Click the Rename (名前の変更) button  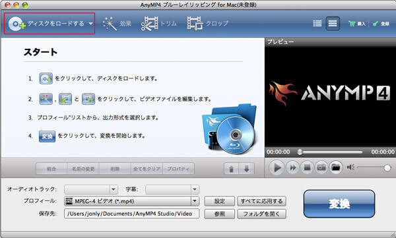83,169
